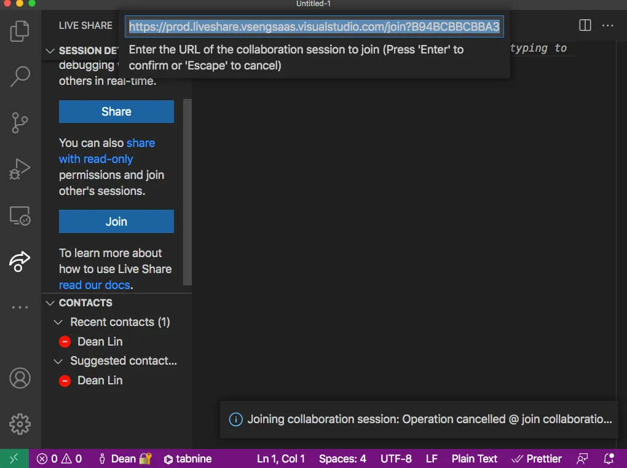Change language mode from Plain Text
The width and height of the screenshot is (627, 468).
coord(475,459)
